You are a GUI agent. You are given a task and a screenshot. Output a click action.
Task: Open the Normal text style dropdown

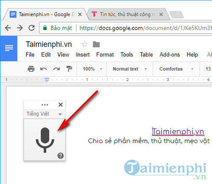(x=130, y=69)
